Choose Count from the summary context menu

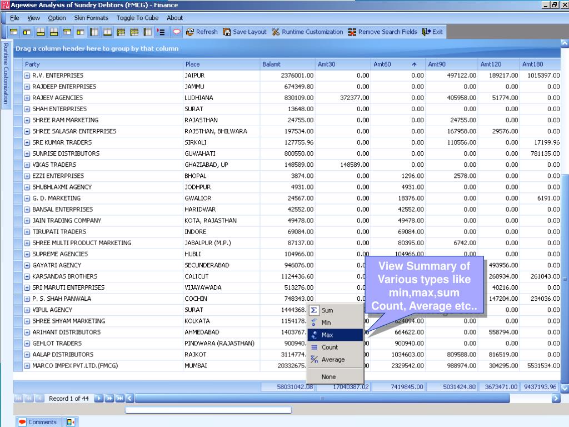point(335,347)
